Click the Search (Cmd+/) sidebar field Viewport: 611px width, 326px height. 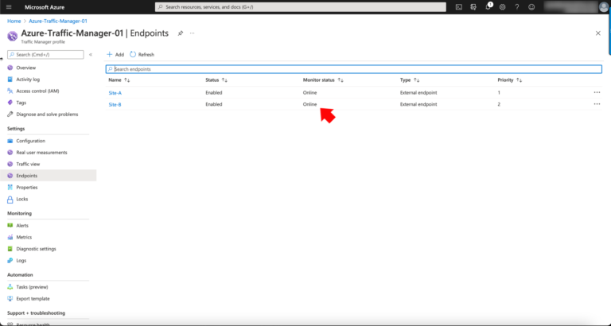coord(45,55)
